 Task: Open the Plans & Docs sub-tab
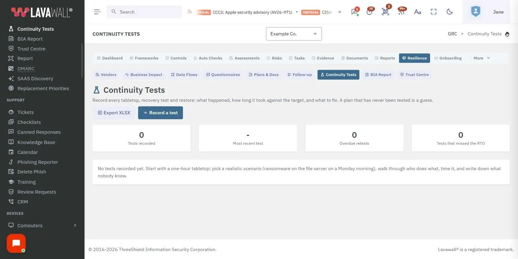(264, 75)
